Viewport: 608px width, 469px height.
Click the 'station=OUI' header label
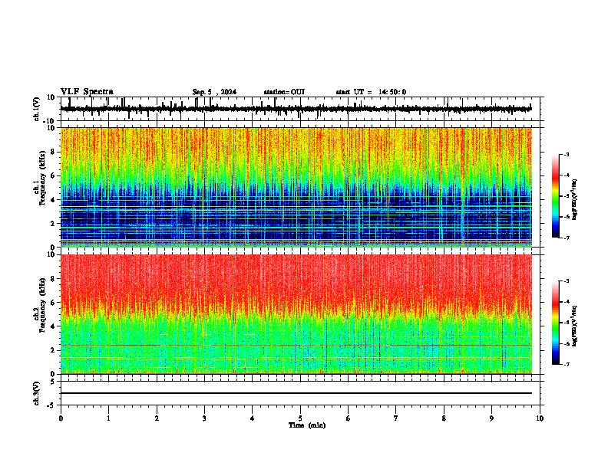tap(284, 92)
